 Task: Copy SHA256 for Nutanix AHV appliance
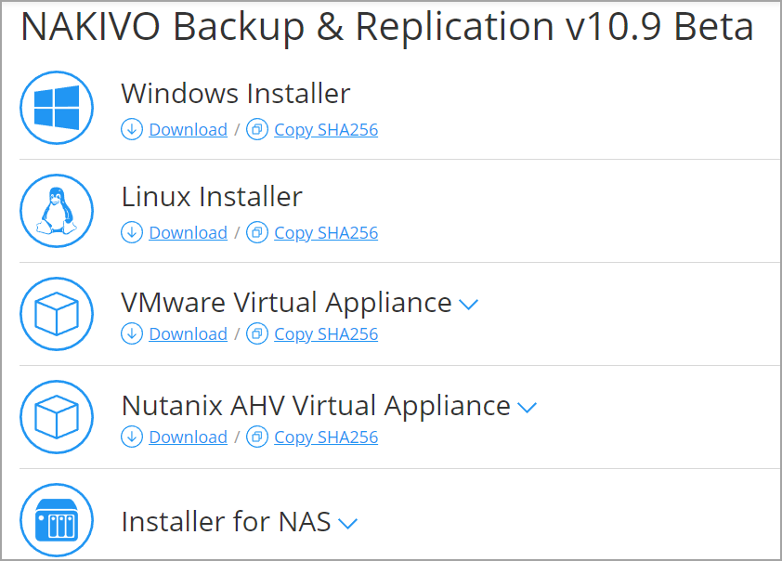(x=326, y=437)
